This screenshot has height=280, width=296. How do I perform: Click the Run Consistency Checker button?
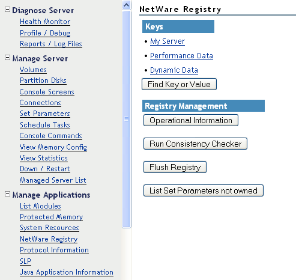(195, 144)
